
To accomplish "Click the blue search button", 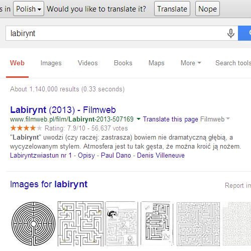I will [244, 33].
